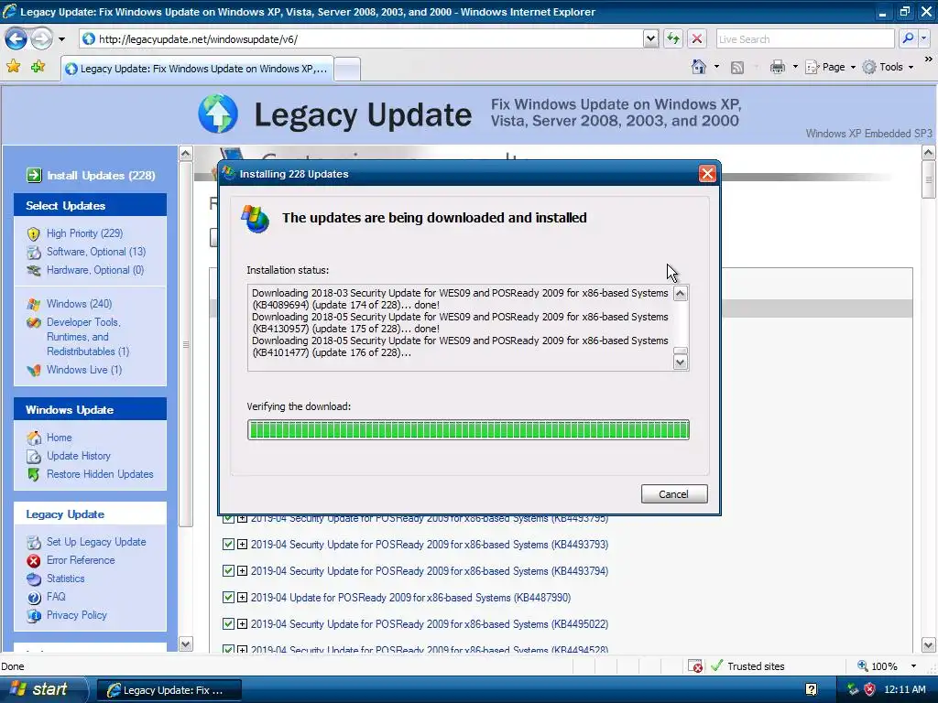Uncheck the KB4493794 update checkbox
The height and width of the screenshot is (703, 938).
click(228, 571)
